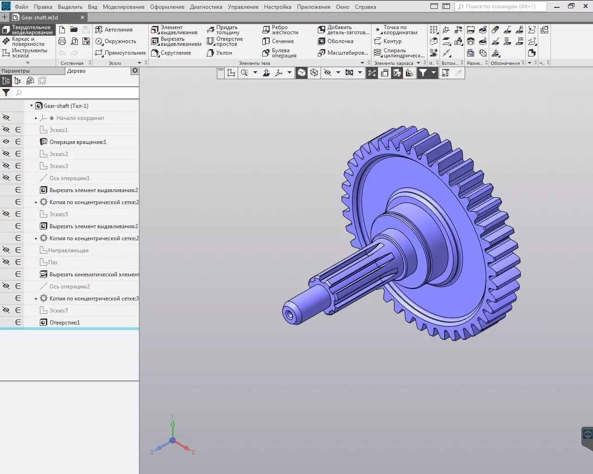This screenshot has width=593, height=474.
Task: Toggle visibility eye of Эскиз:1
Action: pos(6,130)
